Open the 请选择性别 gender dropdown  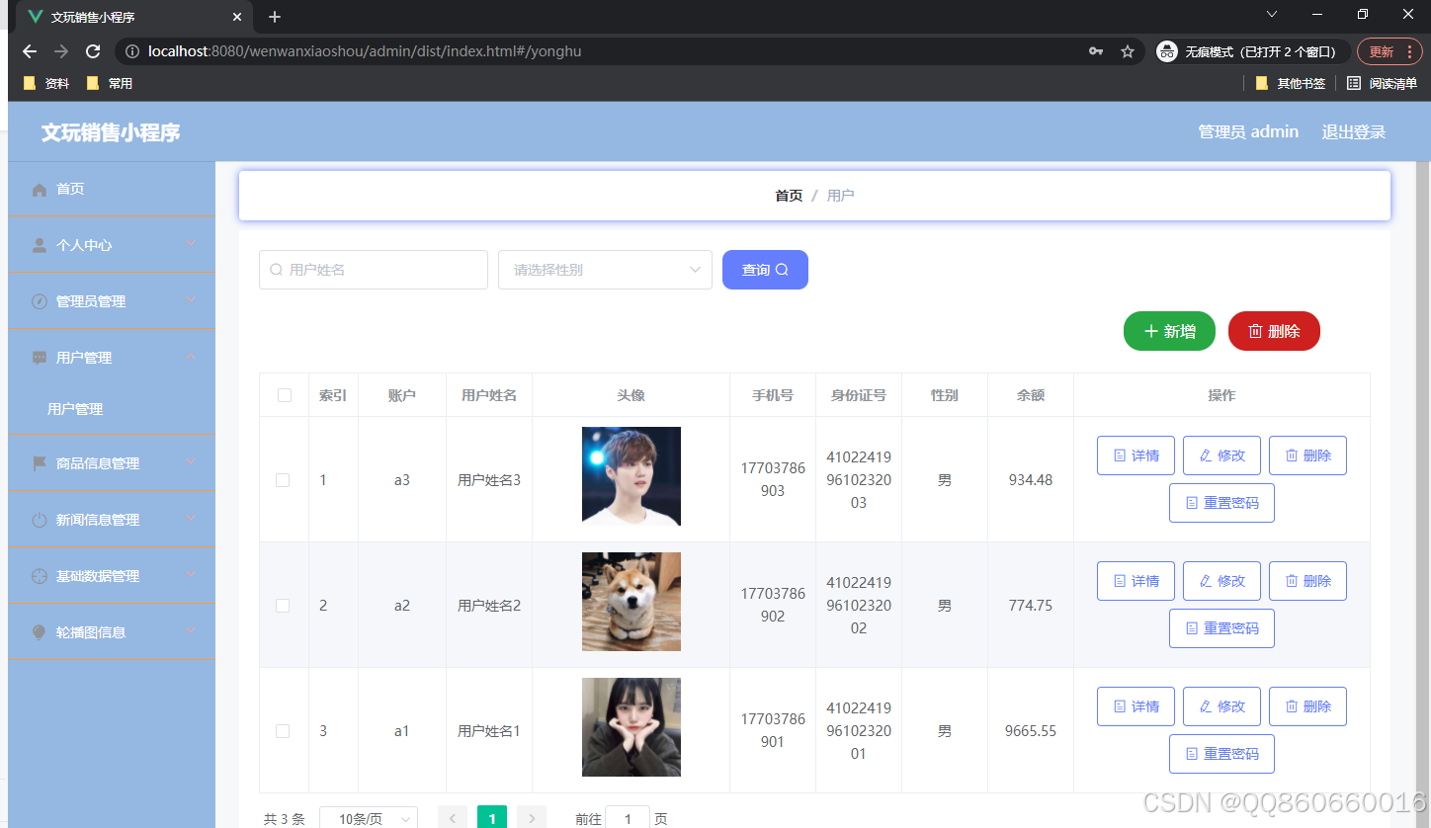[x=605, y=270]
